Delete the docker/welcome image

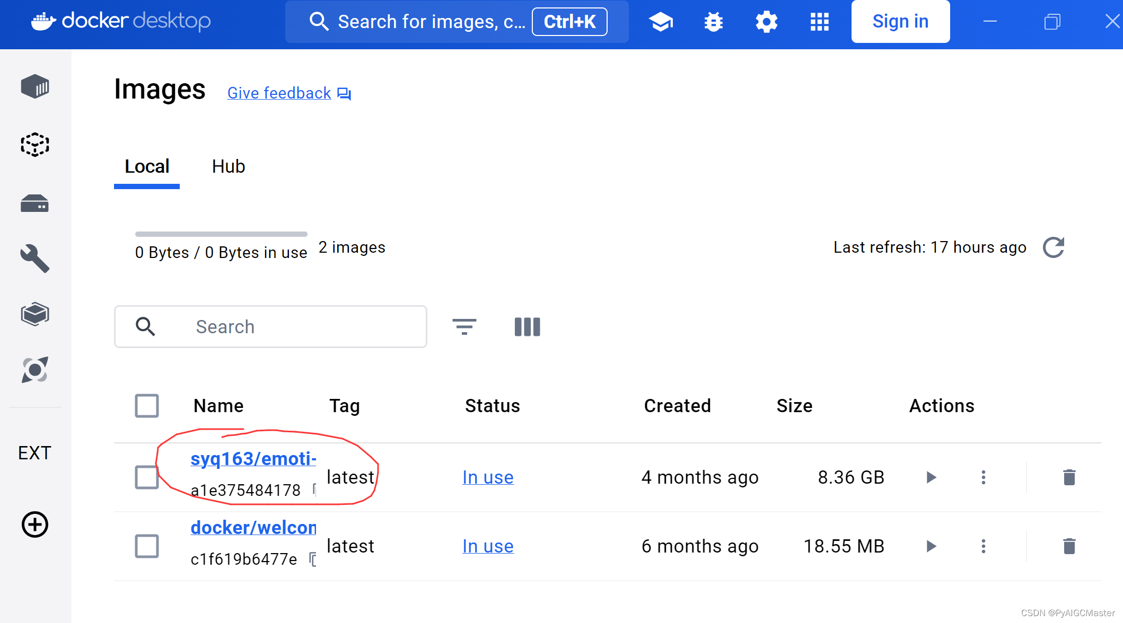coord(1069,546)
